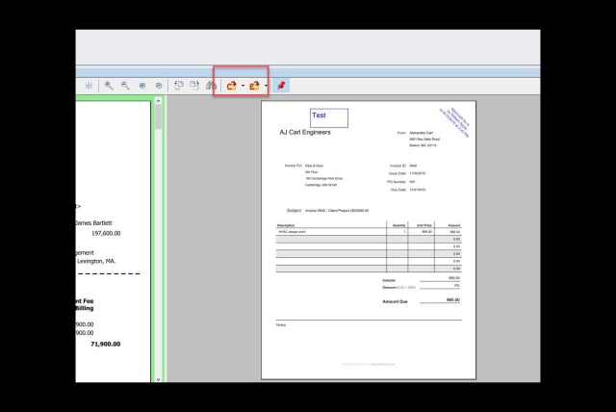This screenshot has height=412, width=616.
Task: Click the 'Lexington, MA.' text in left panel
Action: coord(96,261)
